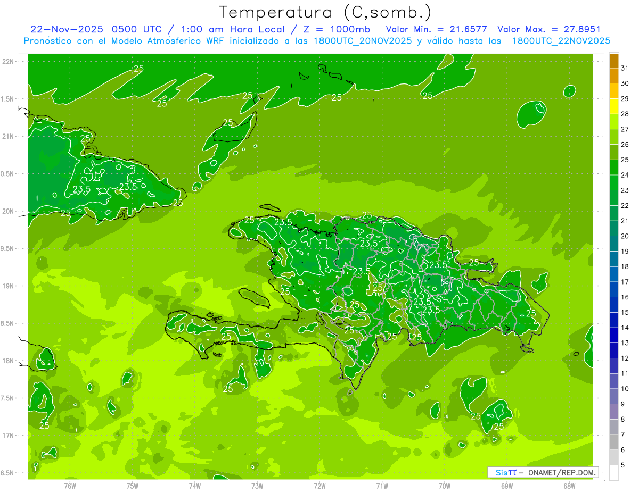The image size is (639, 493).
Task: Click the "72W" longitude axis label
Action: pos(319,486)
